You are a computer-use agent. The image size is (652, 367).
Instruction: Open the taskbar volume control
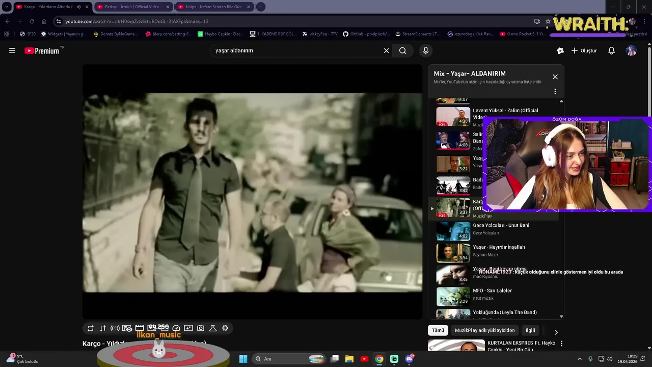pyautogui.click(x=609, y=359)
